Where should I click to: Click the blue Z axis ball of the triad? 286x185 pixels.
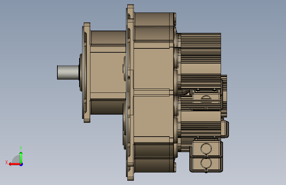(21, 164)
